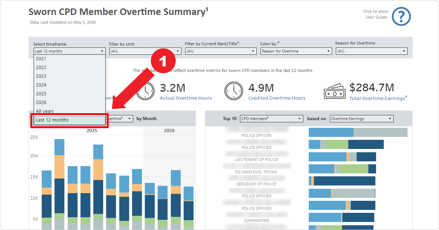This screenshot has width=439, height=230.
Task: Click the LIEUTENANT OF POLICE row label
Action: [256, 160]
